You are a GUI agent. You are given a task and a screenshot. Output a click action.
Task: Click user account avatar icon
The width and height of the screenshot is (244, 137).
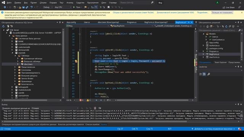click(217, 3)
